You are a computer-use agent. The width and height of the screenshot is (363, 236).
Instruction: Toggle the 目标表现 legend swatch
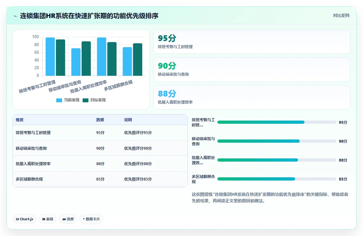86,100
